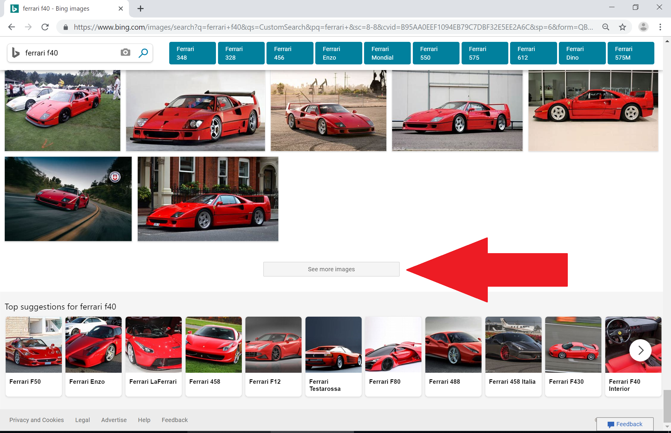Open the Chrome three-dot menu
This screenshot has width=671, height=433.
(660, 27)
